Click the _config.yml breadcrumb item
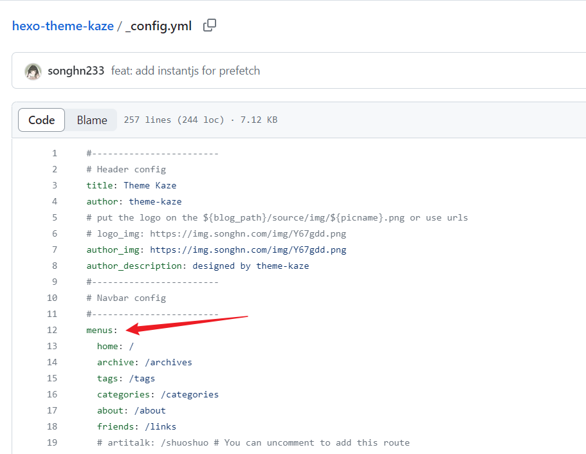 (160, 25)
